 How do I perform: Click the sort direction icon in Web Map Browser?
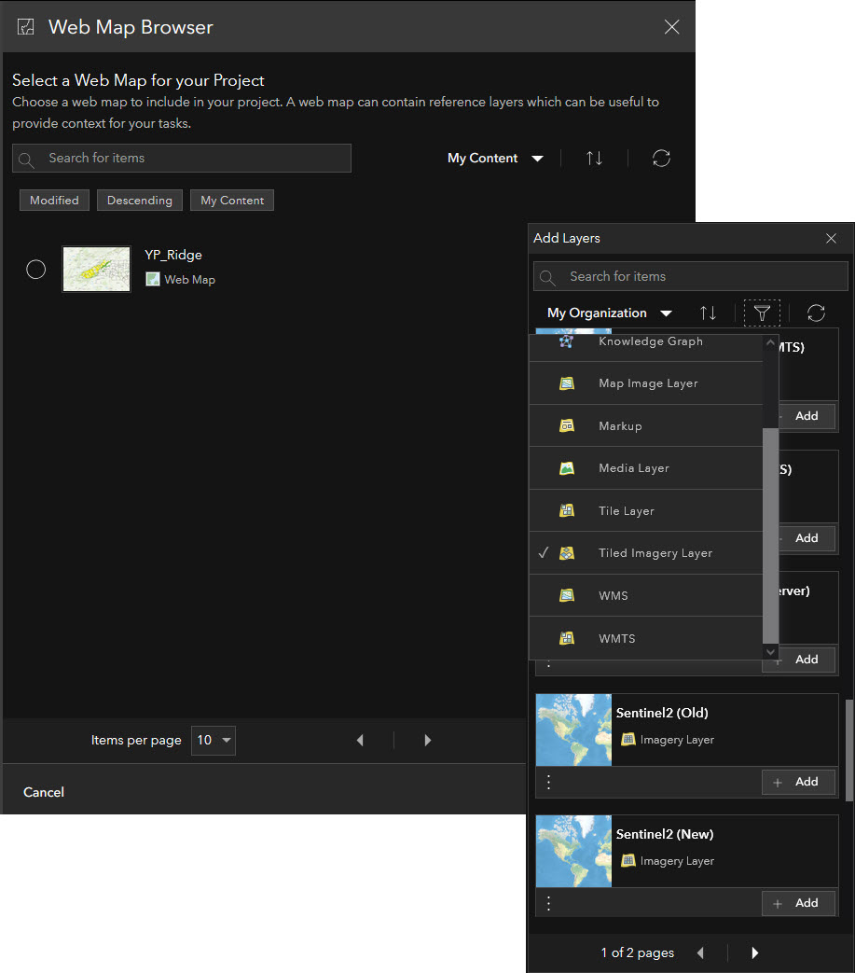tap(595, 158)
